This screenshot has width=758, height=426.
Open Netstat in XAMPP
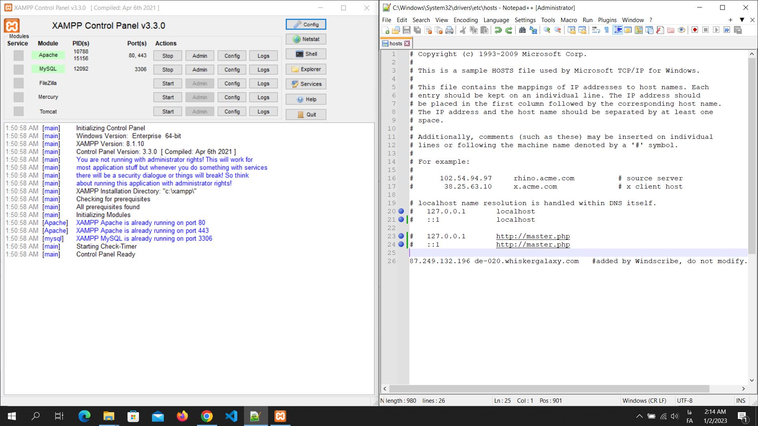pyautogui.click(x=306, y=39)
